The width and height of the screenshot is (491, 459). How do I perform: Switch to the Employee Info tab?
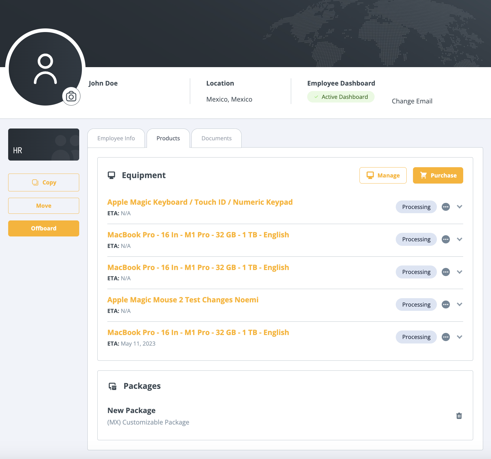(116, 138)
